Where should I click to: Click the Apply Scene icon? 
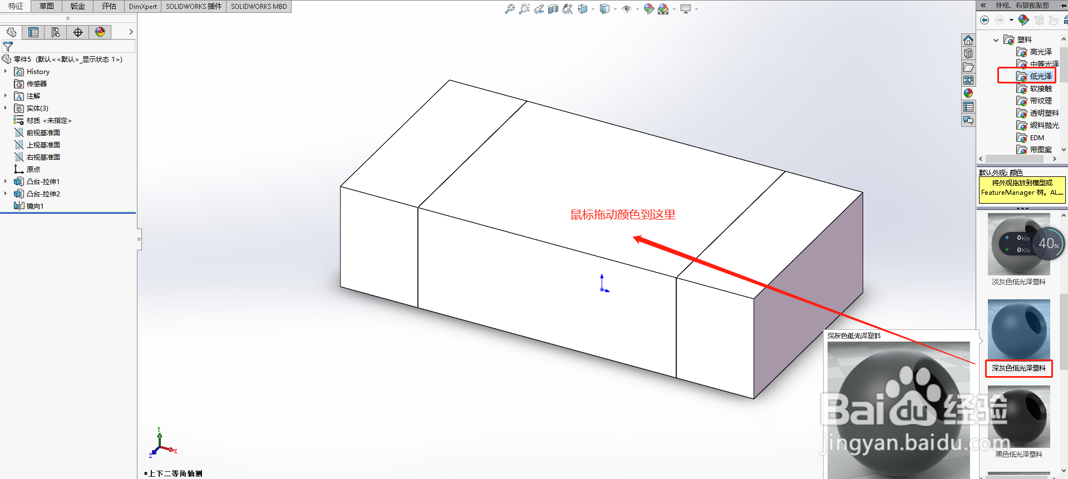click(663, 9)
